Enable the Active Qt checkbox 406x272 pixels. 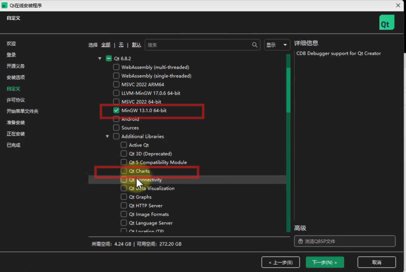click(x=124, y=145)
